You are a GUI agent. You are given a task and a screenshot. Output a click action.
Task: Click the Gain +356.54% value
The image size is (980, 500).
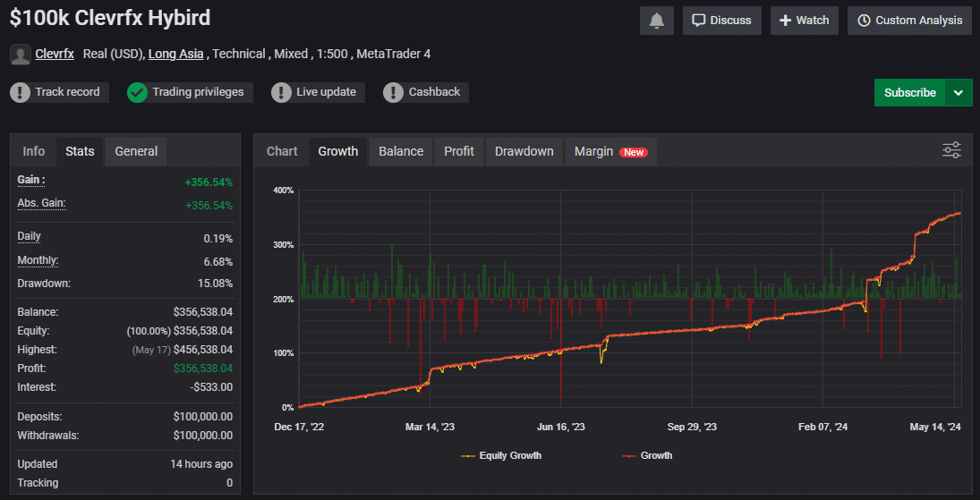[209, 182]
